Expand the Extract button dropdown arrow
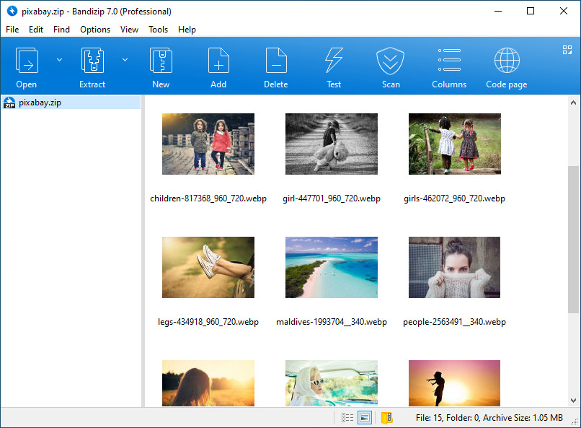Viewport: 581px width, 428px height. (125, 60)
